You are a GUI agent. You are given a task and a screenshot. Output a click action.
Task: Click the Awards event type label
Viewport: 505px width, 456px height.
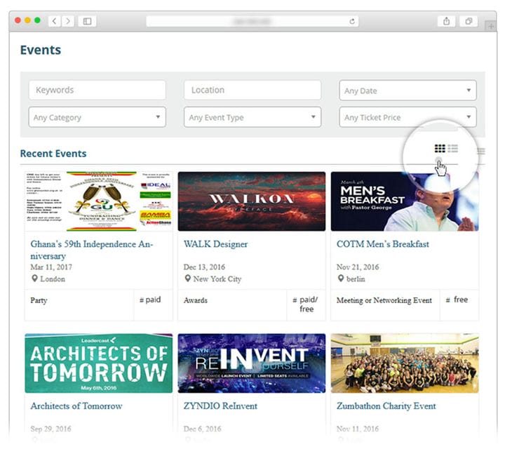[x=196, y=300]
